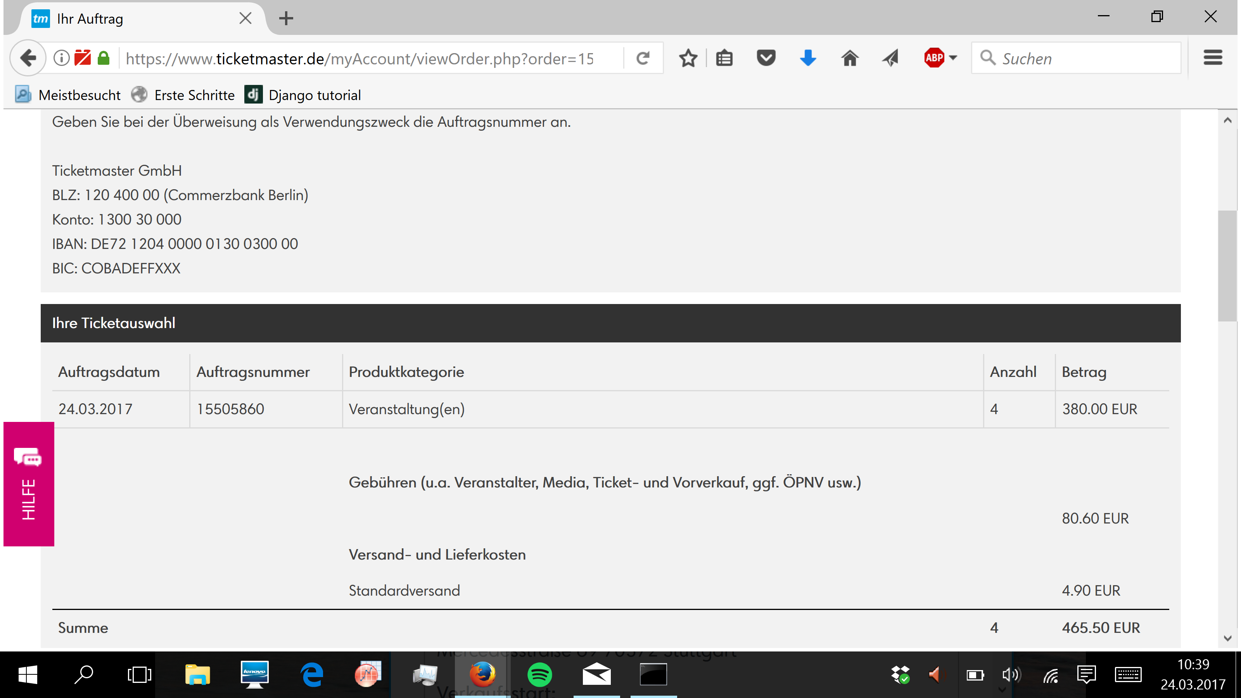Click the paper plane send icon

[x=891, y=58]
